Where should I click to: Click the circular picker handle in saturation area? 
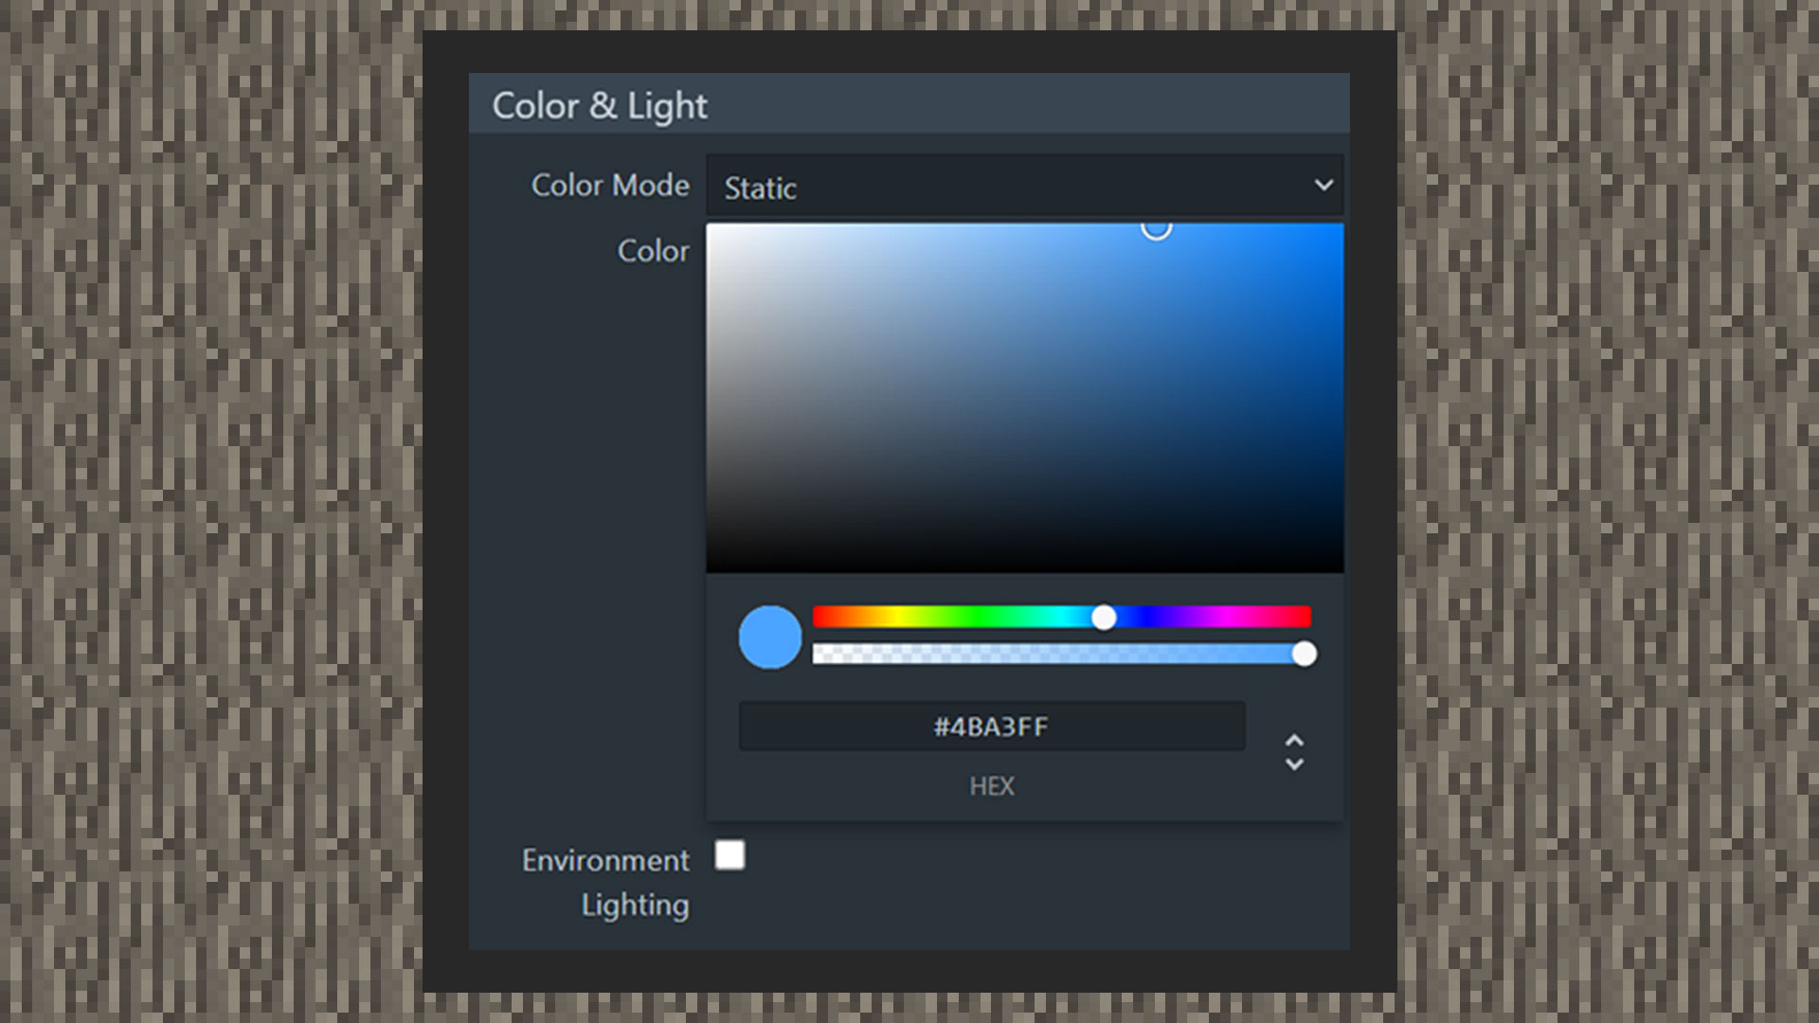point(1156,227)
